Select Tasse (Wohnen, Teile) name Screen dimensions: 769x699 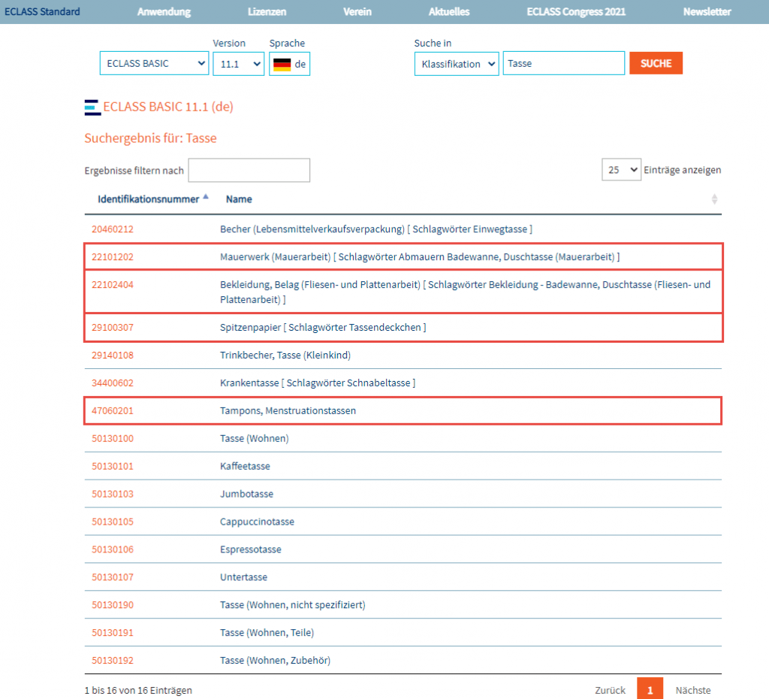coord(267,633)
